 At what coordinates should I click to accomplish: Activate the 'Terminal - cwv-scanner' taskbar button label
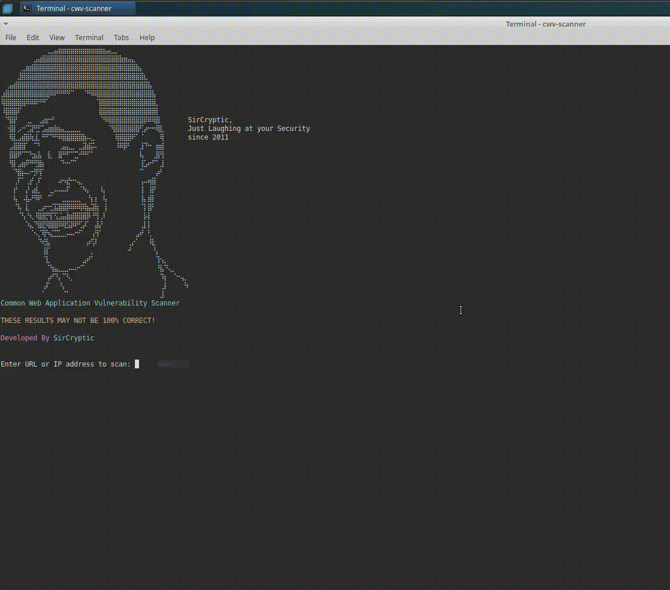pos(74,9)
